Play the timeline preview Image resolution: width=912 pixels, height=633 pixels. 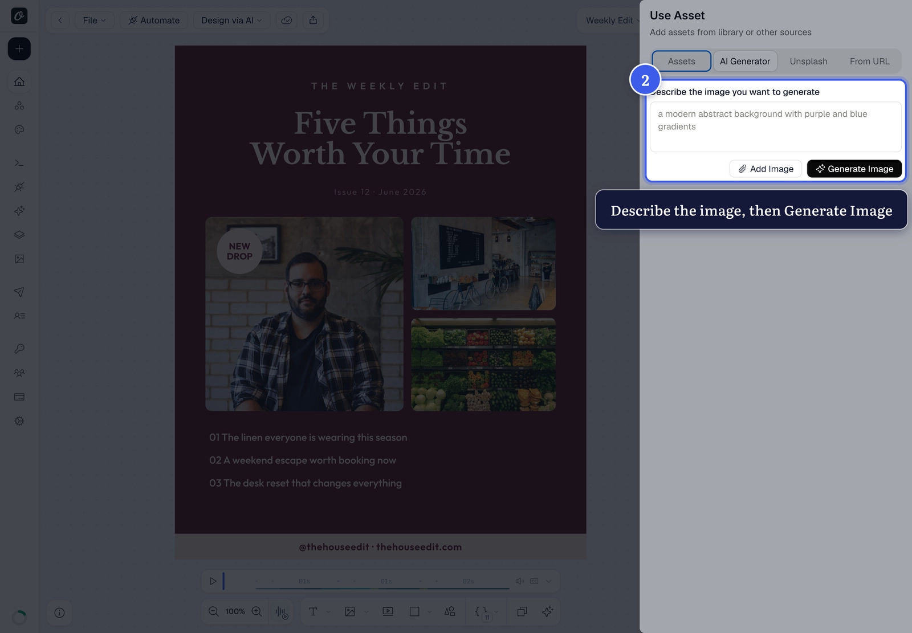(x=213, y=581)
